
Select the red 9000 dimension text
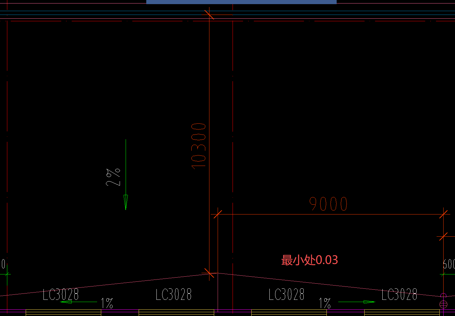point(328,204)
